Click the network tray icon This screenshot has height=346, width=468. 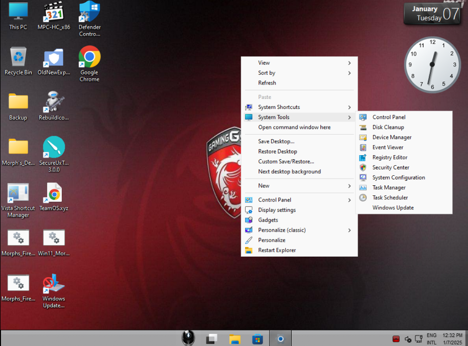pyautogui.click(x=419, y=339)
